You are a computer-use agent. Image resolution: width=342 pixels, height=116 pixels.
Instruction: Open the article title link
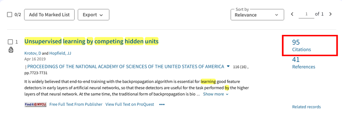(91, 41)
